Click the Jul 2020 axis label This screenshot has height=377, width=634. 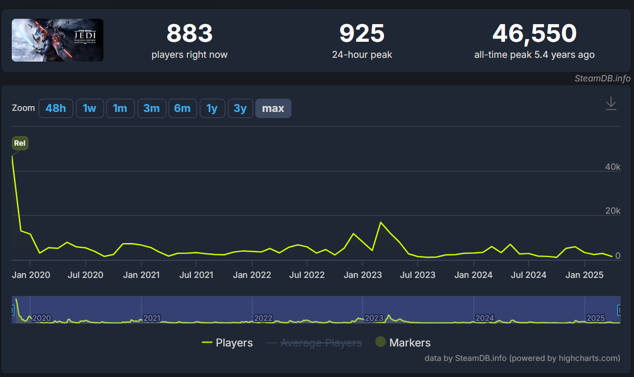tap(85, 275)
